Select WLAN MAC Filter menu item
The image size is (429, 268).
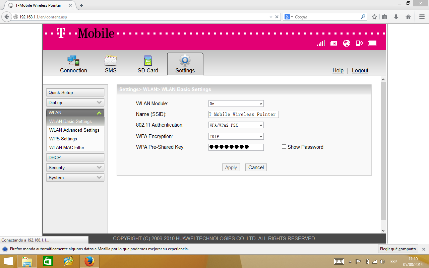tap(67, 147)
